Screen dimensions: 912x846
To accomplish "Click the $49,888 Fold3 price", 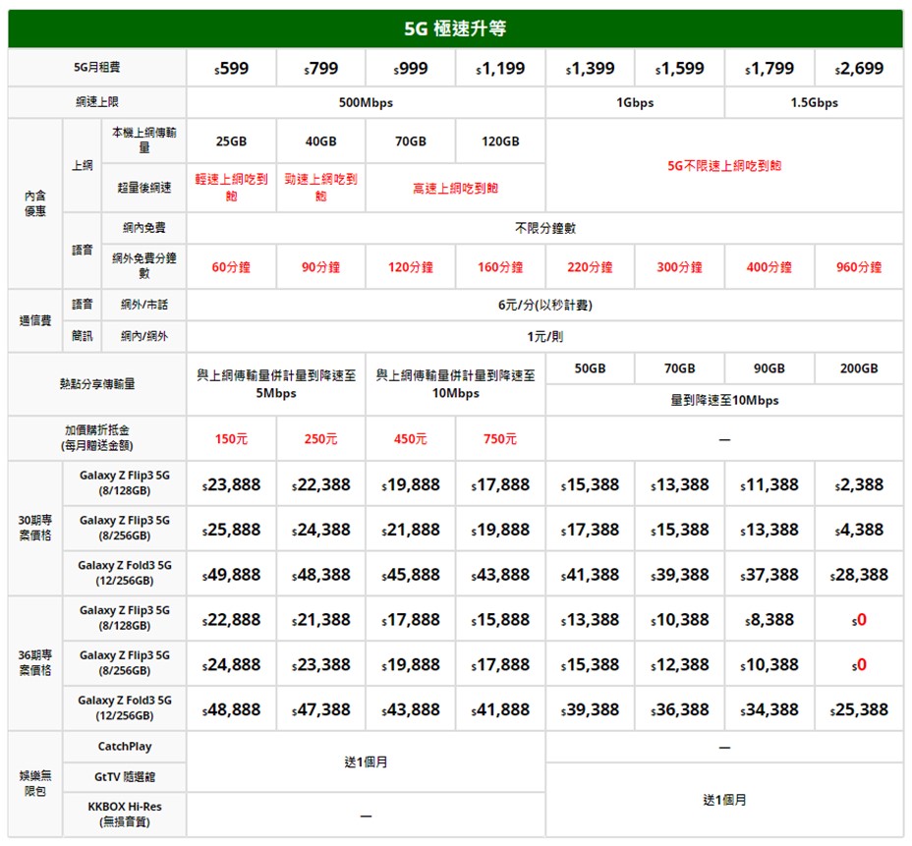I will click(232, 575).
